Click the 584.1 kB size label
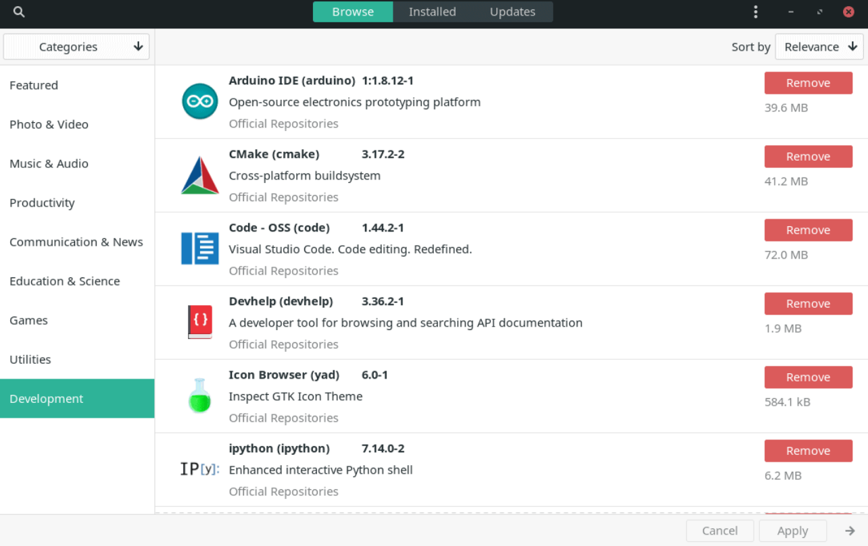Image resolution: width=868 pixels, height=546 pixels. tap(788, 402)
